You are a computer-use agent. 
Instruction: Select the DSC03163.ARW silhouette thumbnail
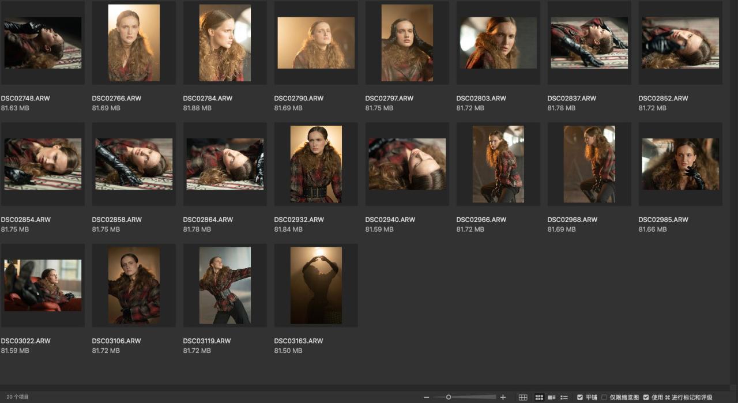(x=316, y=285)
